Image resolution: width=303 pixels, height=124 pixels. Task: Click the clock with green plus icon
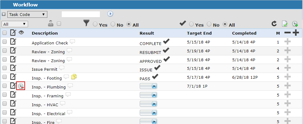pyautogui.click(x=295, y=24)
